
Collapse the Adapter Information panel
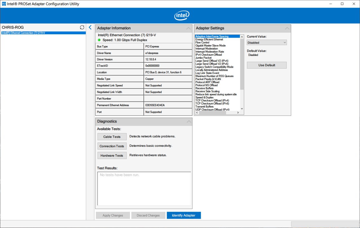point(189,28)
